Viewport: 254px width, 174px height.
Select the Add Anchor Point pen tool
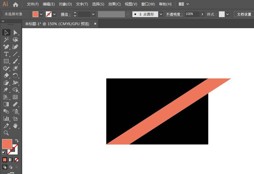tap(6, 47)
